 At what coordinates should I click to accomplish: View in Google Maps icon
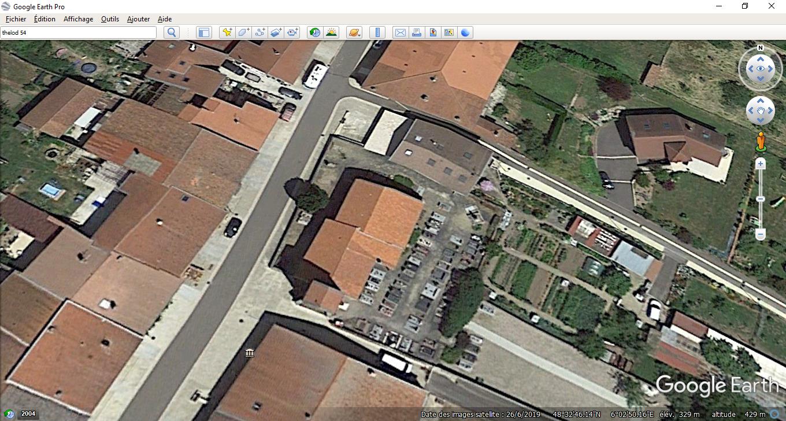[x=449, y=32]
